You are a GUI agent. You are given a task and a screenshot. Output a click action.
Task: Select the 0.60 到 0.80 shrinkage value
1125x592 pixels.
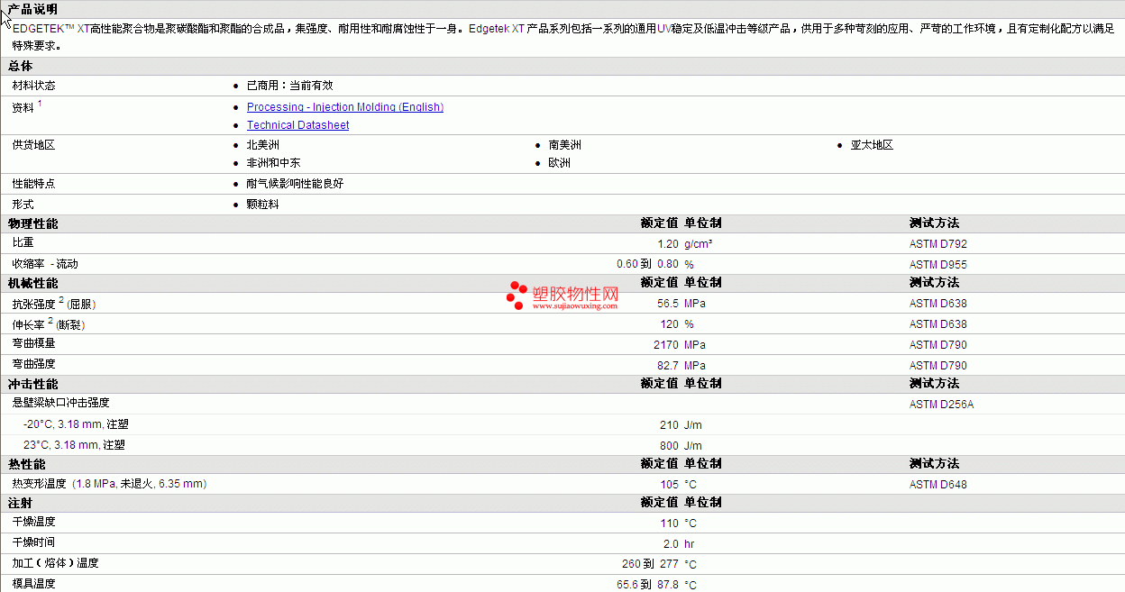click(647, 265)
